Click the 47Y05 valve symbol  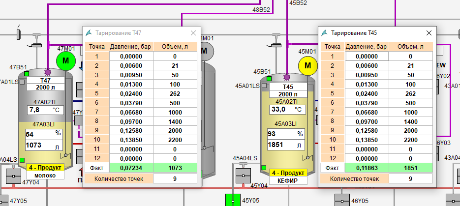[x=3, y=200]
